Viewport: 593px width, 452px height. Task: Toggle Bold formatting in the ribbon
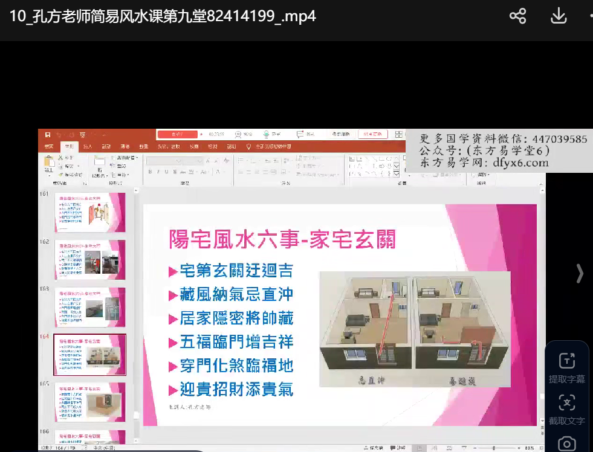(x=149, y=172)
